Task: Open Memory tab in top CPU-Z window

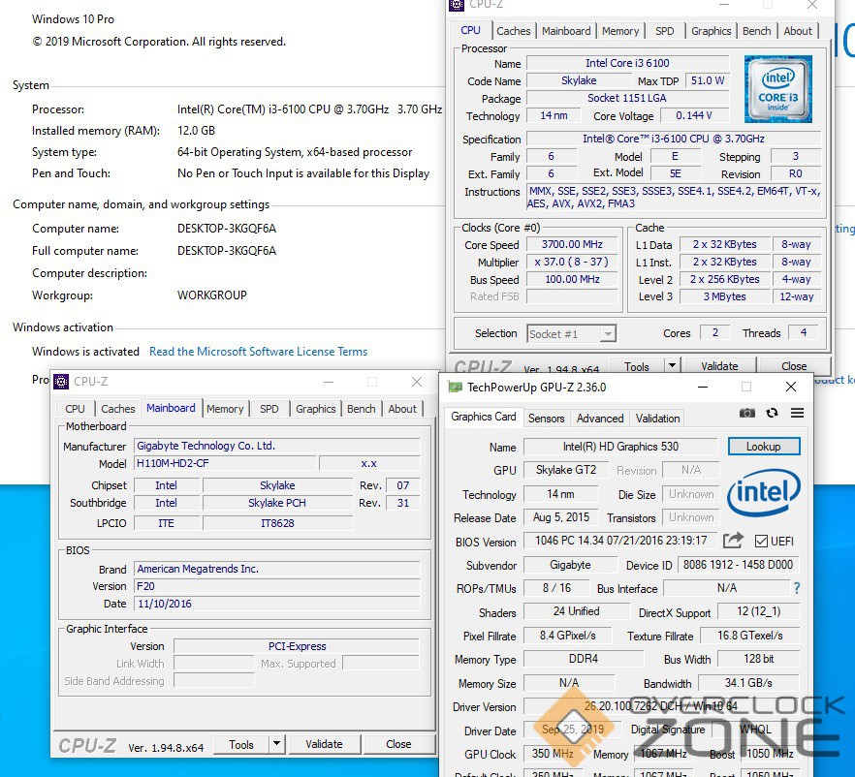Action: tap(620, 31)
